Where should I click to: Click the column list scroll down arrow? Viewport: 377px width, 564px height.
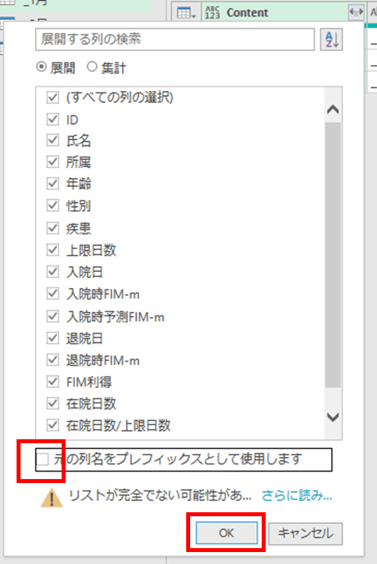(x=333, y=417)
